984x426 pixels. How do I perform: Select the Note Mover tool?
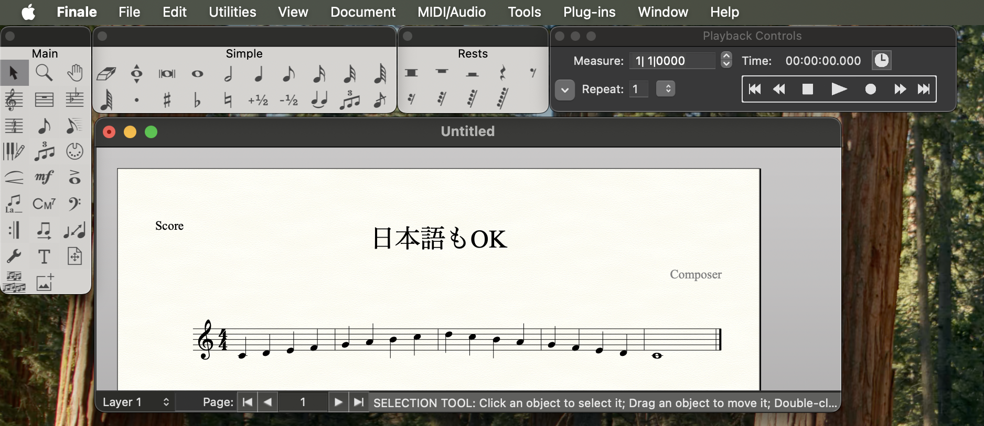[44, 230]
